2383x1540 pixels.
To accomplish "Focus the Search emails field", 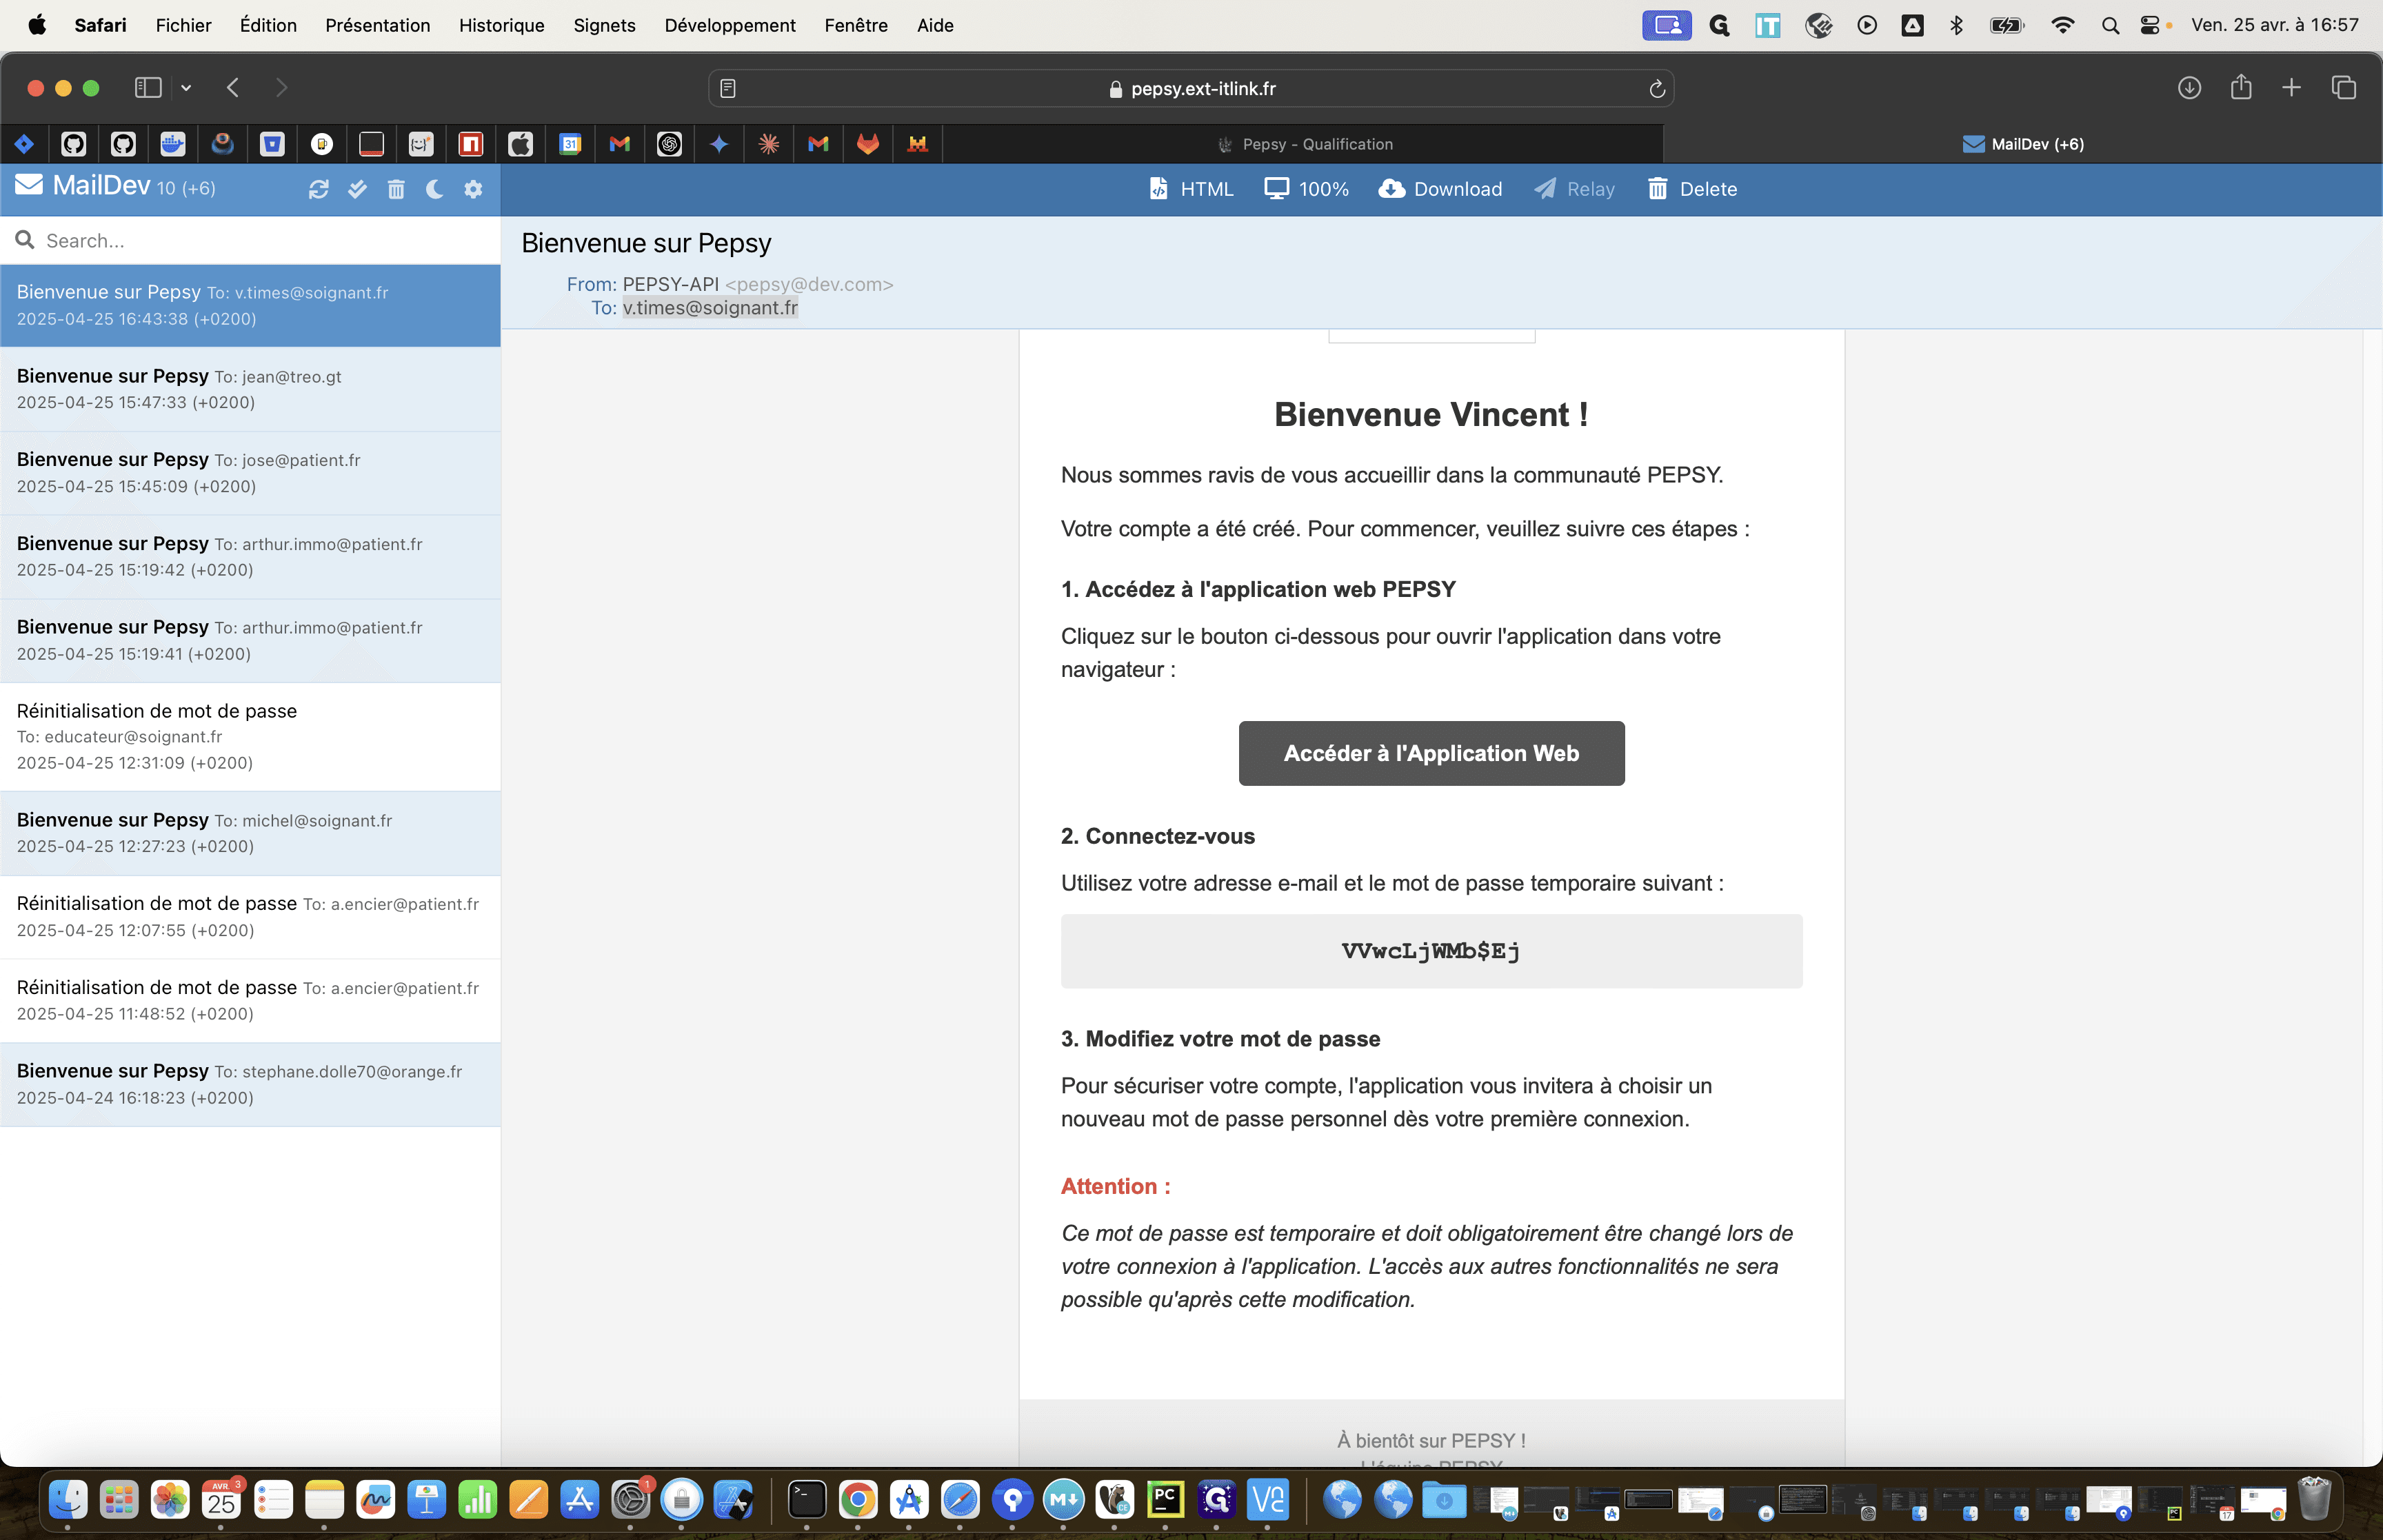I will pos(250,241).
